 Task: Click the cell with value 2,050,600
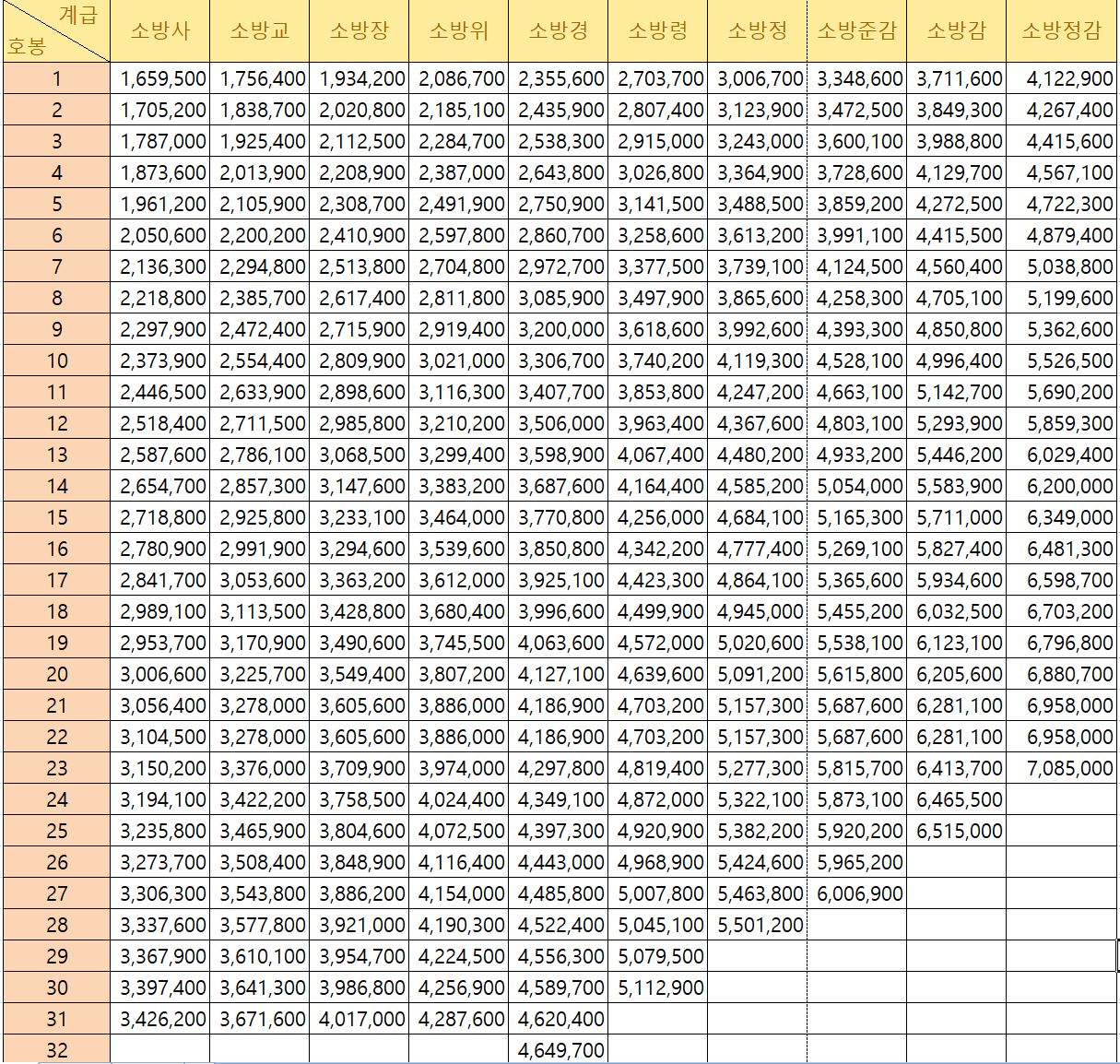pos(160,235)
